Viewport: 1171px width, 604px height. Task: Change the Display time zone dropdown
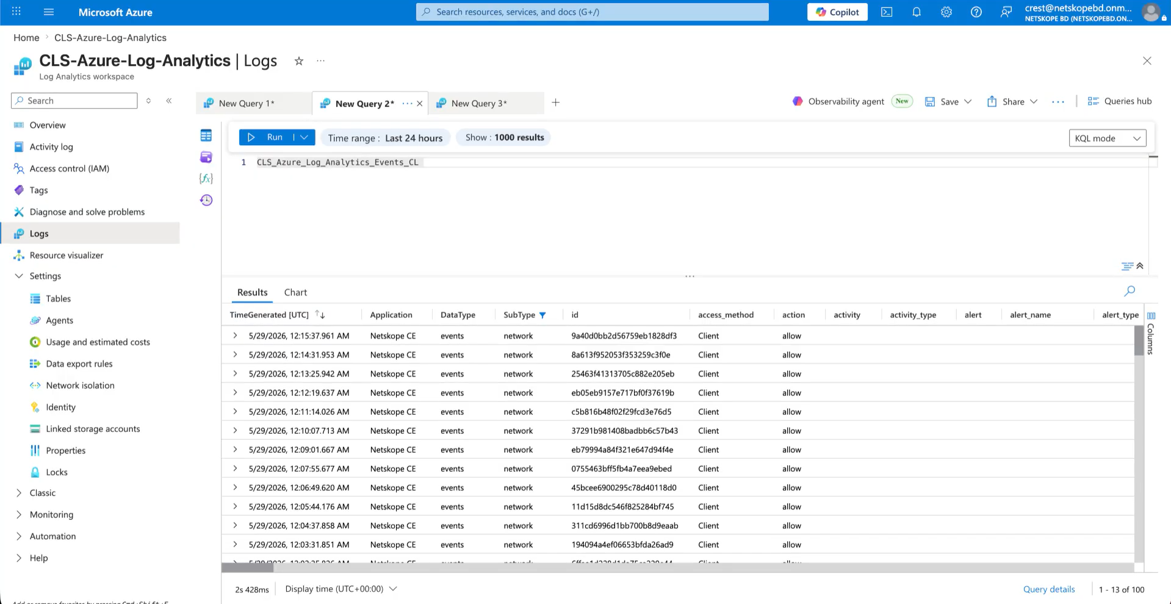[341, 589]
